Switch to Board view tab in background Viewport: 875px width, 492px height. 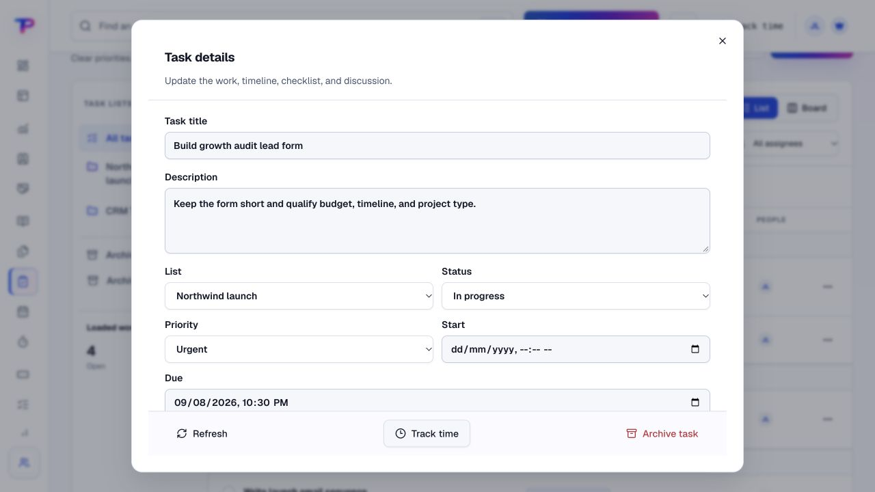(x=807, y=108)
